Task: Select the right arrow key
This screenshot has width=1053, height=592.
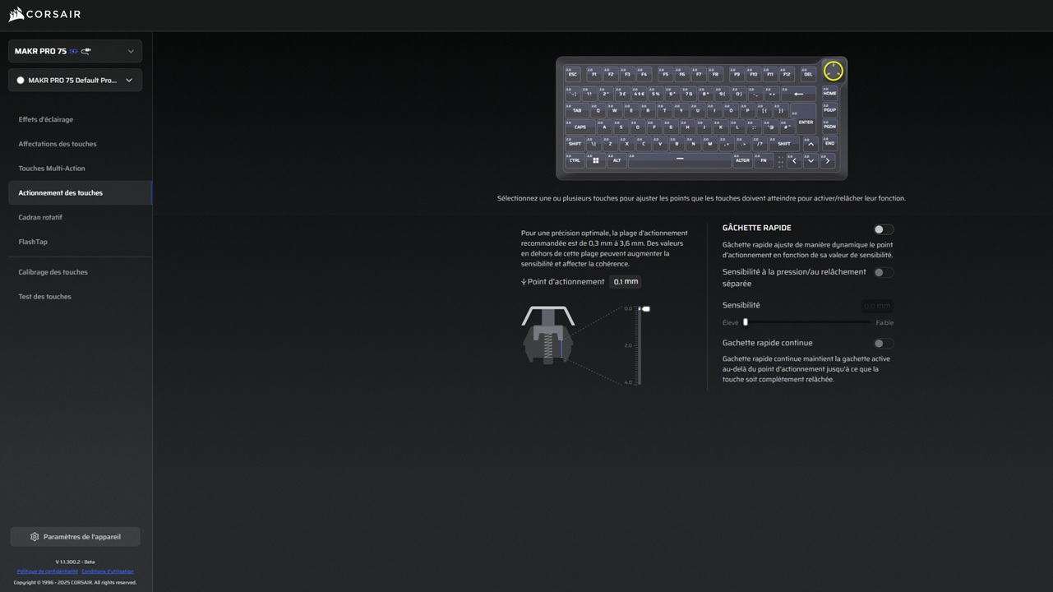Action: 827,161
